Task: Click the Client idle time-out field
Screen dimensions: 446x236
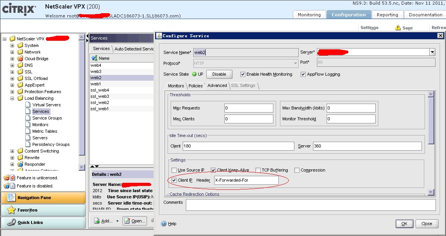Action: [x=238, y=146]
